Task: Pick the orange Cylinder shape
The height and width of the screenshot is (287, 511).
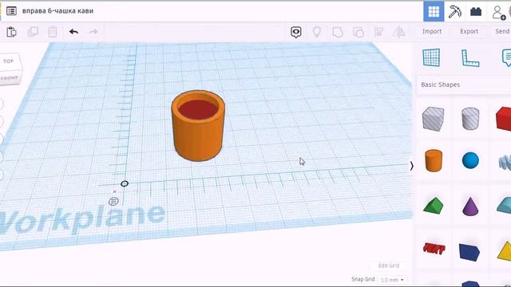Action: tap(434, 160)
